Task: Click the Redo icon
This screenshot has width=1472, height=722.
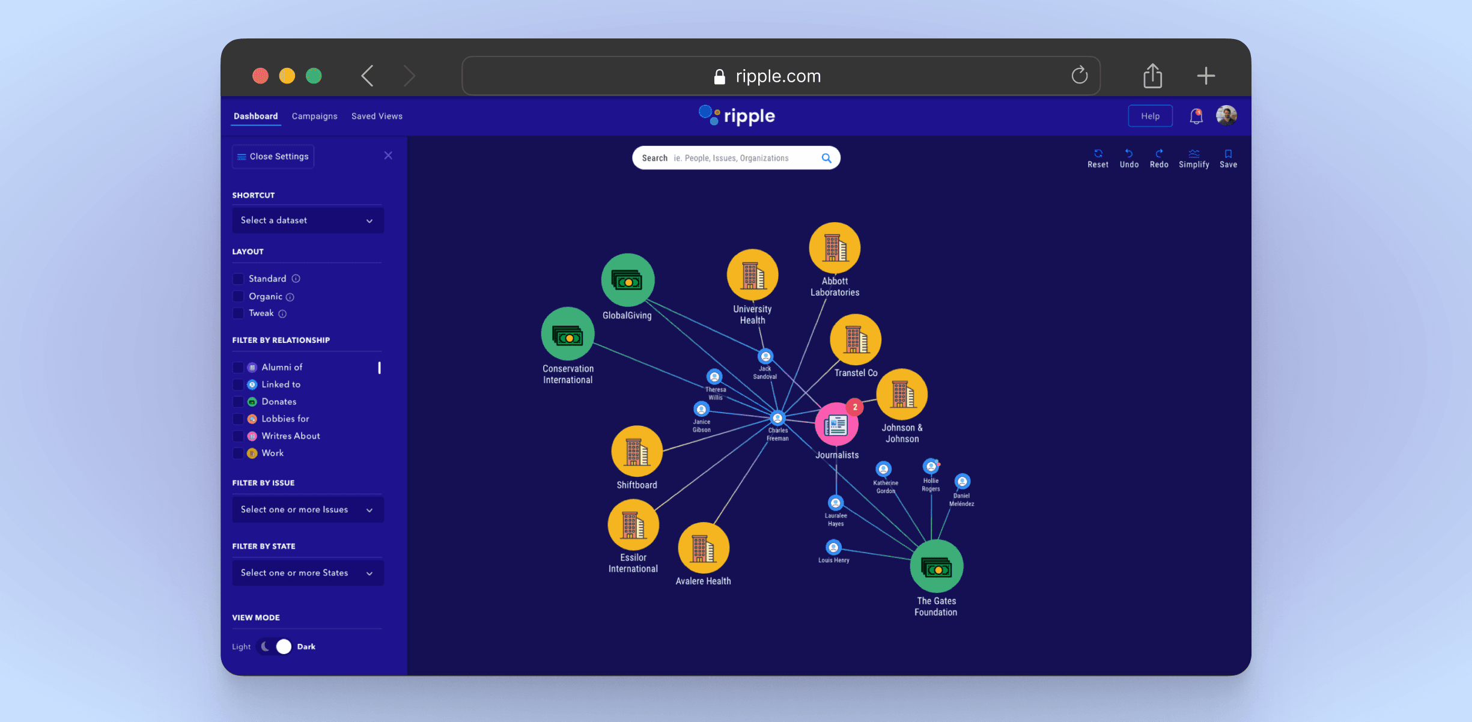Action: coord(1159,155)
